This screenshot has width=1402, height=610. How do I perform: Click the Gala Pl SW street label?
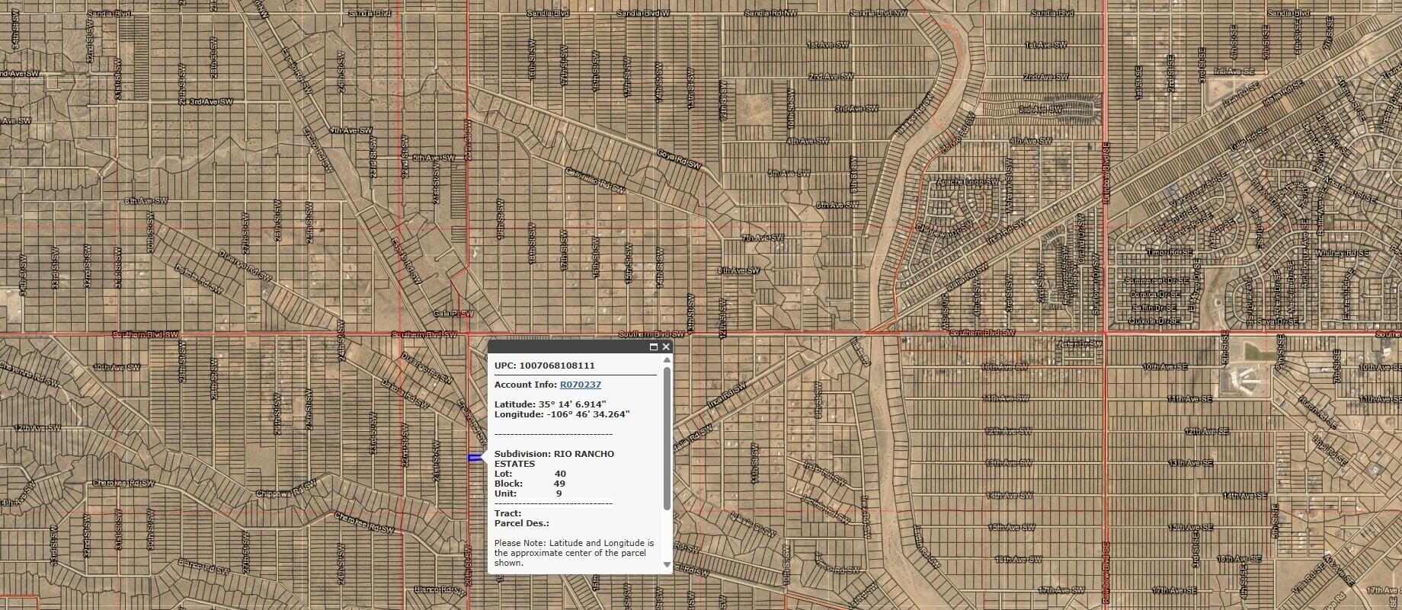point(453,313)
